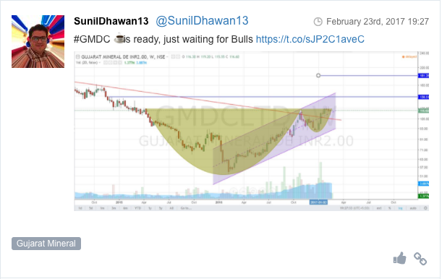
Task: Click the Gujarat Mineral tag
Action: pyautogui.click(x=46, y=244)
